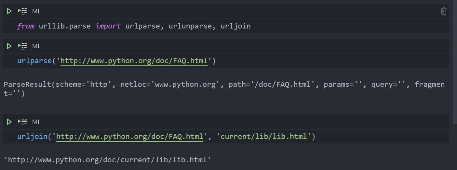Run the import urllib.parse cell
457x170 pixels.
click(x=9, y=11)
